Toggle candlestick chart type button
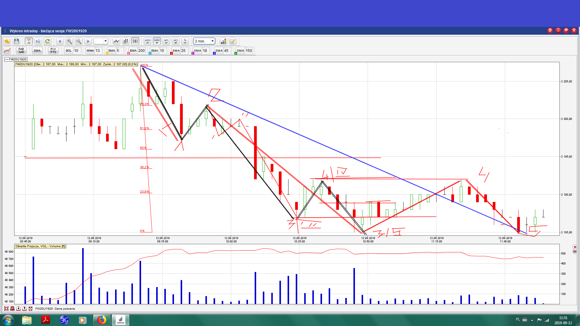Screen dimensions: 580x326 pyautogui.click(x=135, y=41)
